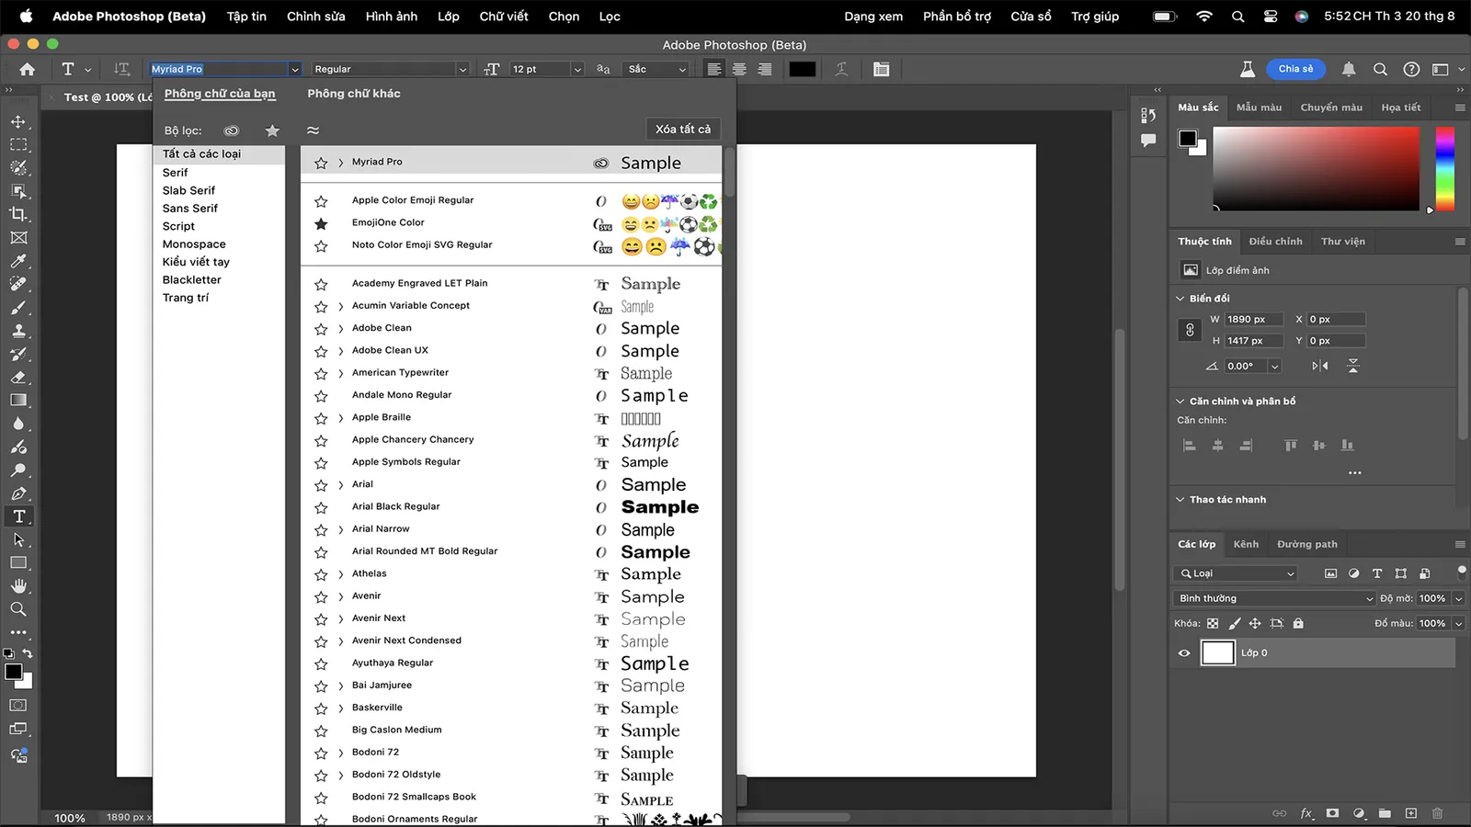Left align text button

(x=714, y=69)
